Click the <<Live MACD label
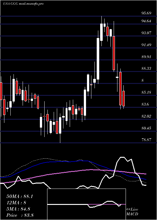The height and width of the screenshot is (220, 157). 132,212
